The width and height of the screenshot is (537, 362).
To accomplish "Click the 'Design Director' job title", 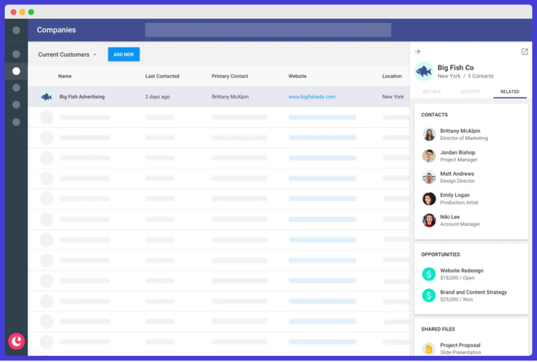I will coord(457,181).
